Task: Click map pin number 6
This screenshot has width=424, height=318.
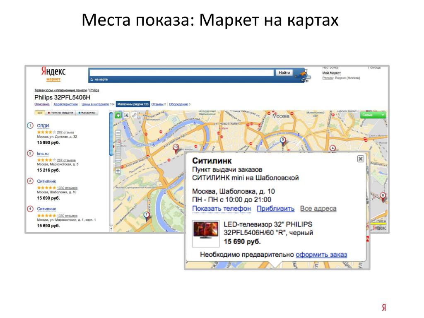Action: click(383, 197)
